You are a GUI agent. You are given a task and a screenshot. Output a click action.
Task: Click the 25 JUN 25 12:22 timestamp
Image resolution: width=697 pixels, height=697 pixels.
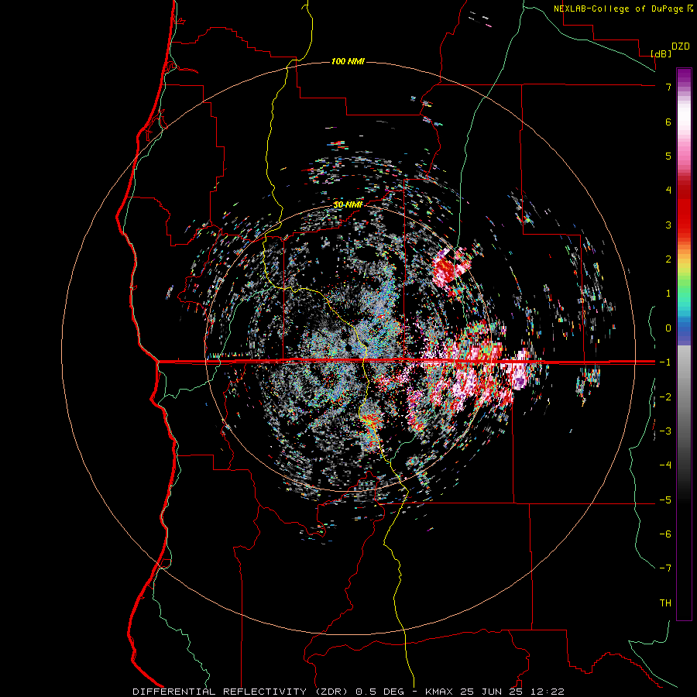pos(511,692)
